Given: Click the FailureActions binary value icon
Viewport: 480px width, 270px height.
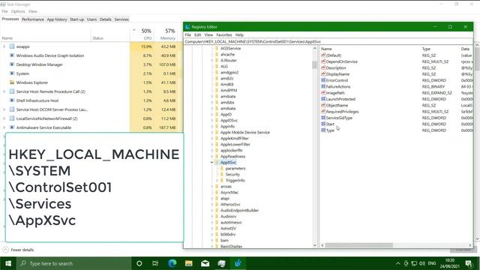Looking at the screenshot, I should coord(323,86).
